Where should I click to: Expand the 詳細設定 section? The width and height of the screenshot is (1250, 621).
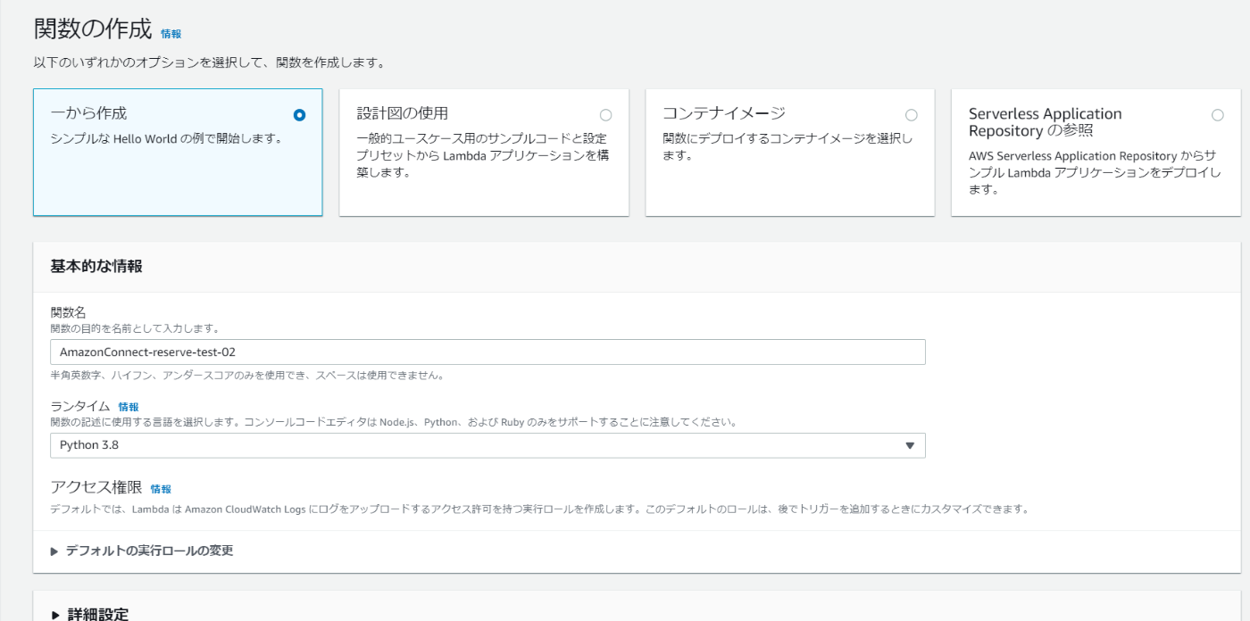(90, 614)
